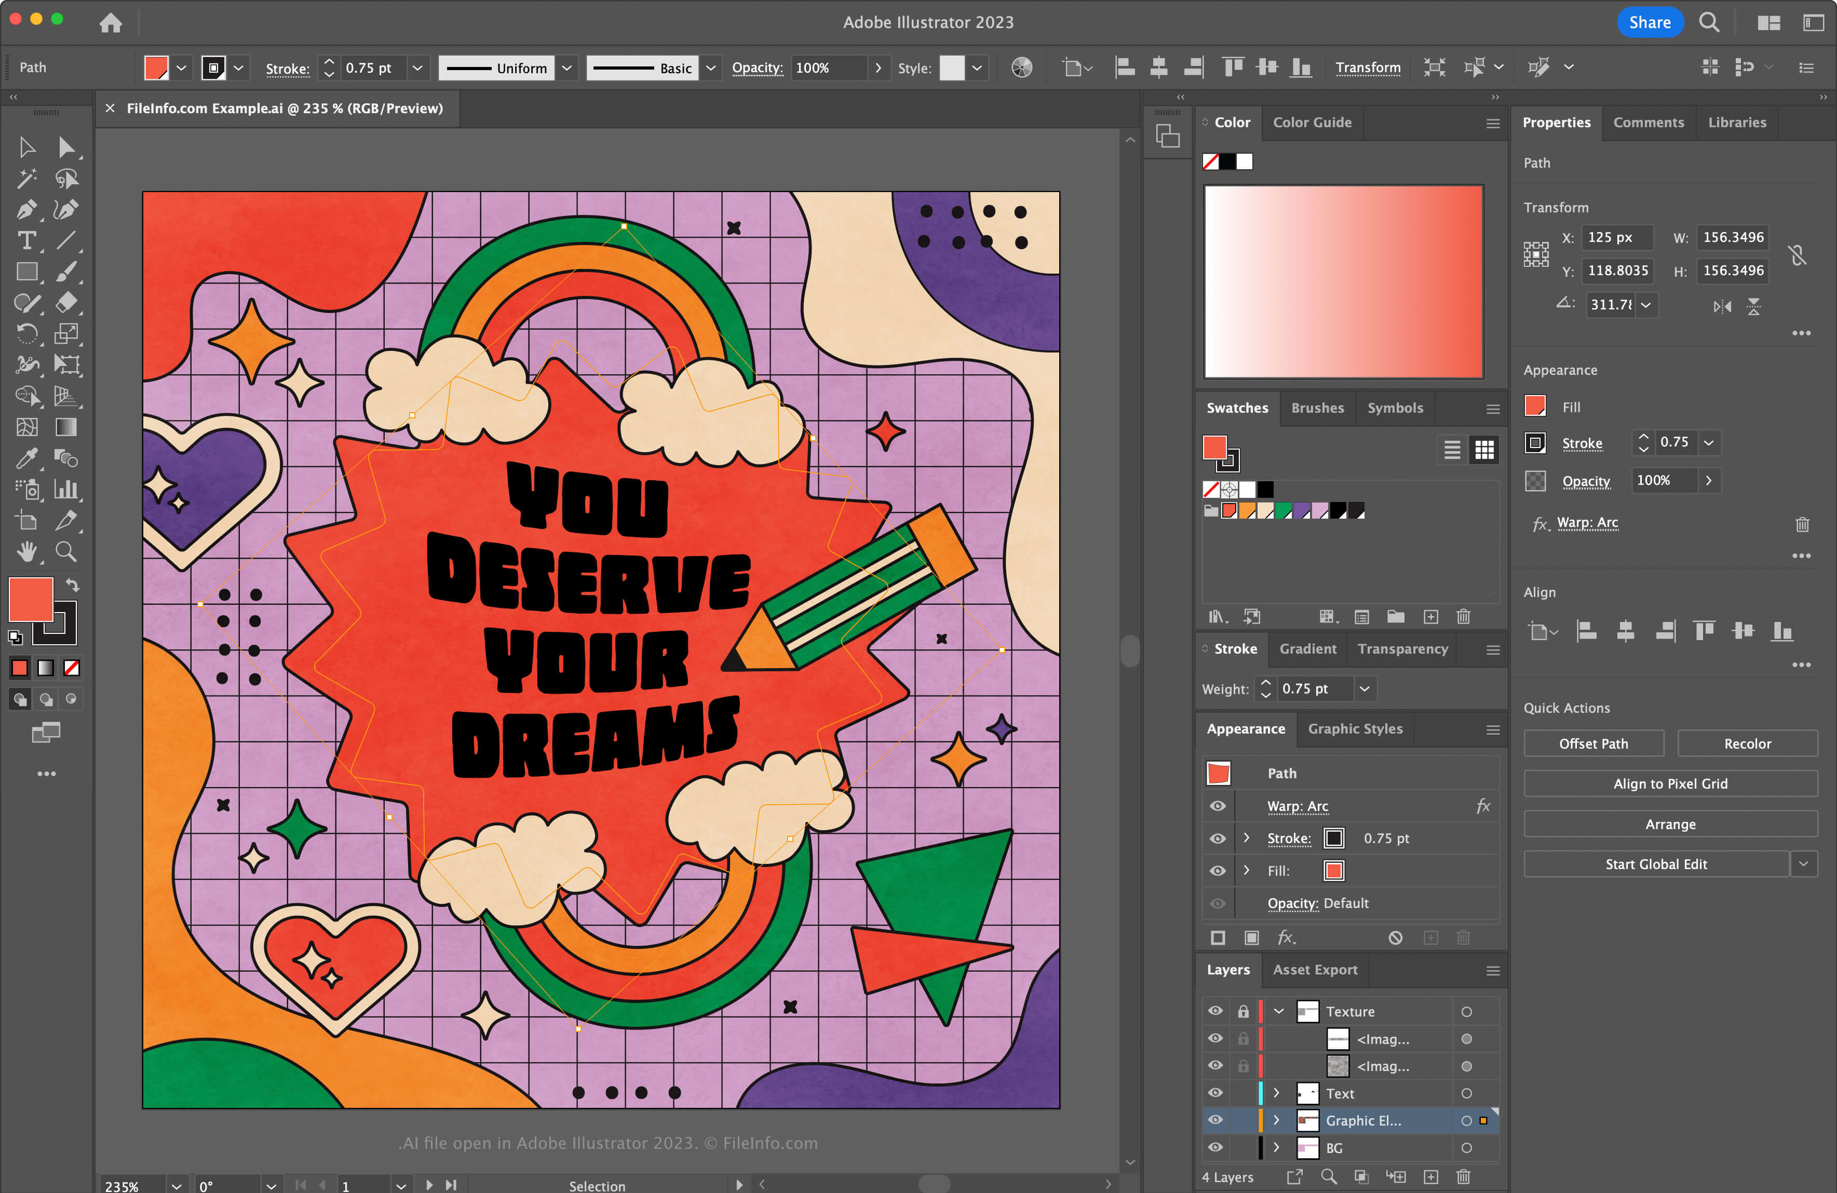Toggle visibility of Texture layer
This screenshot has width=1837, height=1193.
pos(1213,1010)
